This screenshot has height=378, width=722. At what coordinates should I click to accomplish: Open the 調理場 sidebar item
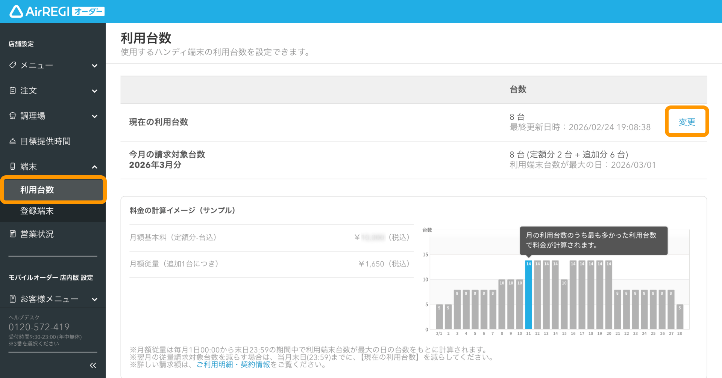tap(53, 116)
